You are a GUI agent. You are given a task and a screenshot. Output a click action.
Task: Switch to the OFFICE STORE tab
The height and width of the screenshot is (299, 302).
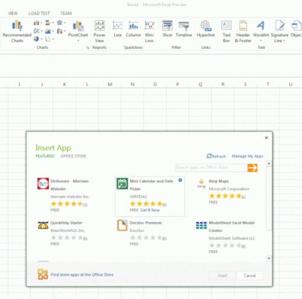[73, 156]
